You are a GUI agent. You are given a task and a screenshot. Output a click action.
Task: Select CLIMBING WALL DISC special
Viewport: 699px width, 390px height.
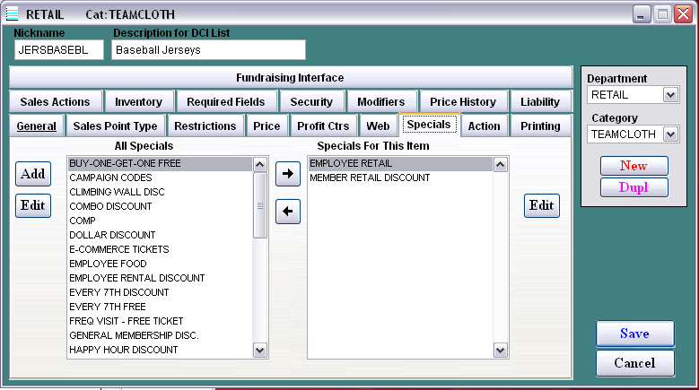(x=160, y=192)
